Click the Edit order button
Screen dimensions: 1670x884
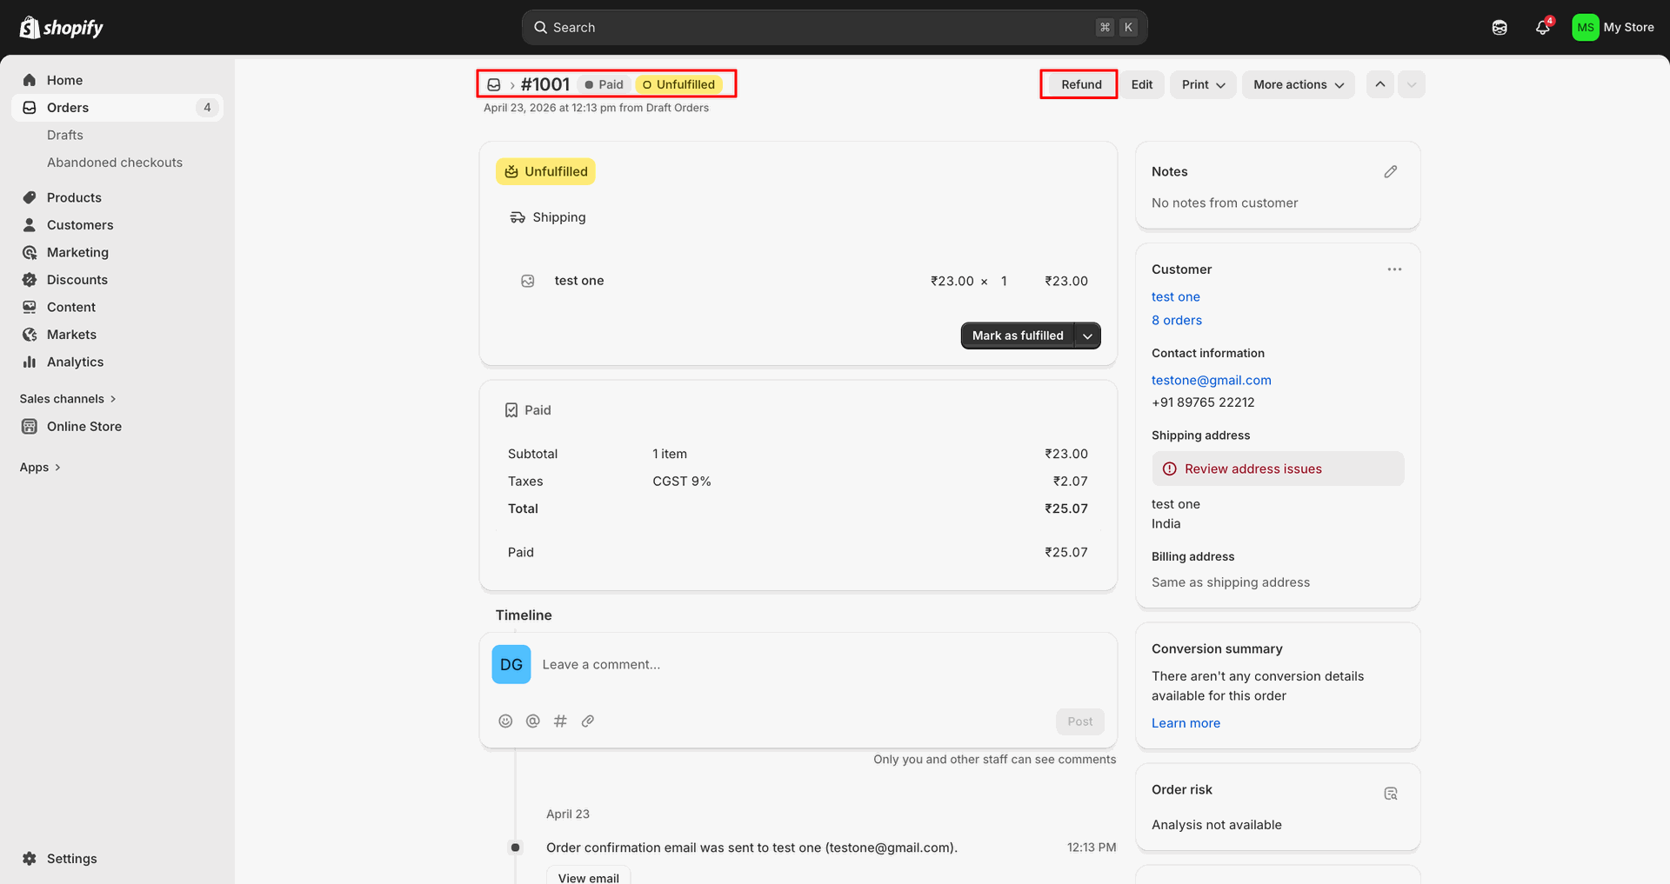[x=1142, y=84]
